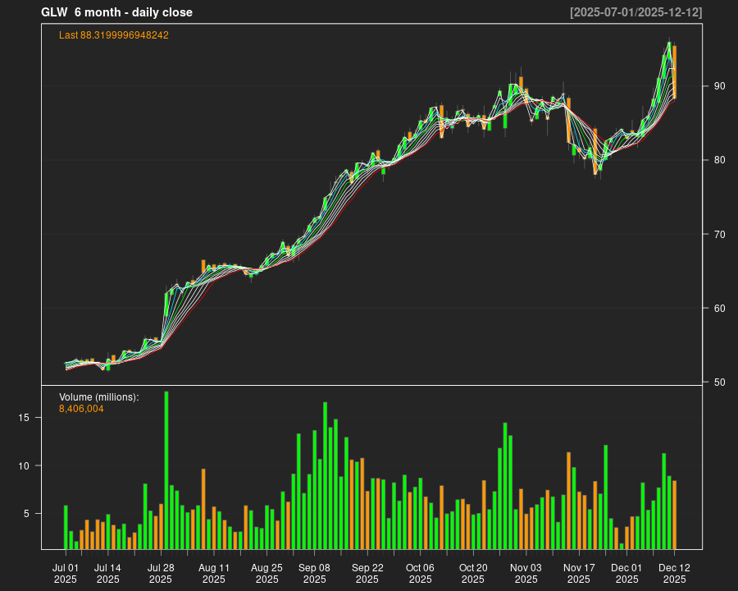Select the Aug 25 2025 date marker
Image resolution: width=738 pixels, height=591 pixels.
point(266,573)
